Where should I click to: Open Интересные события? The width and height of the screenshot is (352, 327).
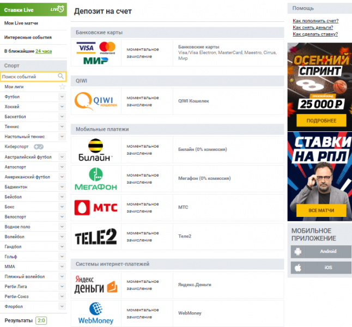tap(28, 37)
